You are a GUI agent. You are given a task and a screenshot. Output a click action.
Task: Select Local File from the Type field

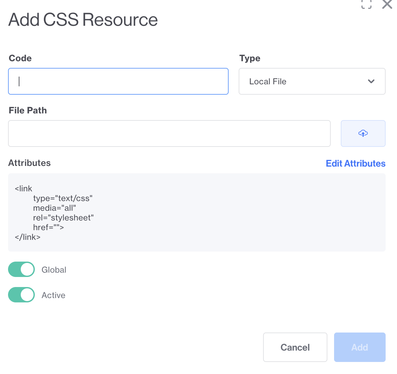312,81
